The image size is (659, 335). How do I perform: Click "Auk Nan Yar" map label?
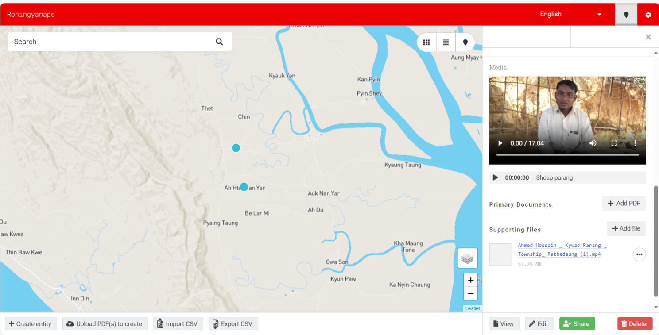click(x=324, y=193)
